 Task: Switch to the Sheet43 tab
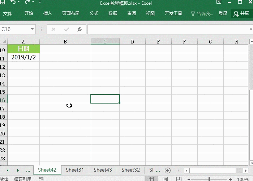pos(103,170)
